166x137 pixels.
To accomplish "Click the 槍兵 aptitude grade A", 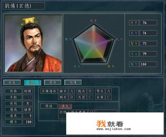I will click(72, 91).
